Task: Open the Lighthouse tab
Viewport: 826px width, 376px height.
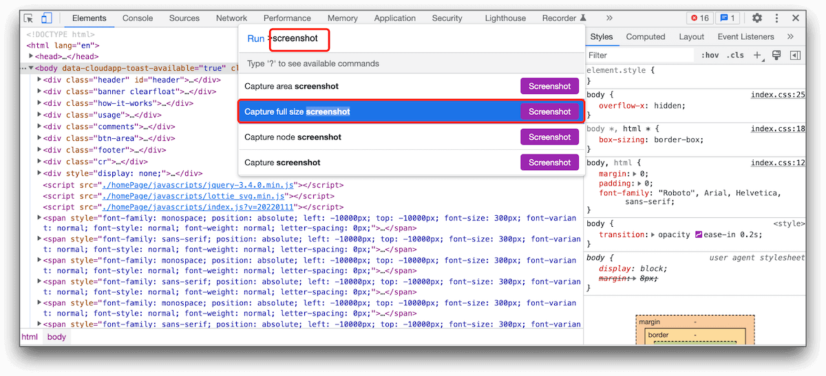Action: [505, 19]
